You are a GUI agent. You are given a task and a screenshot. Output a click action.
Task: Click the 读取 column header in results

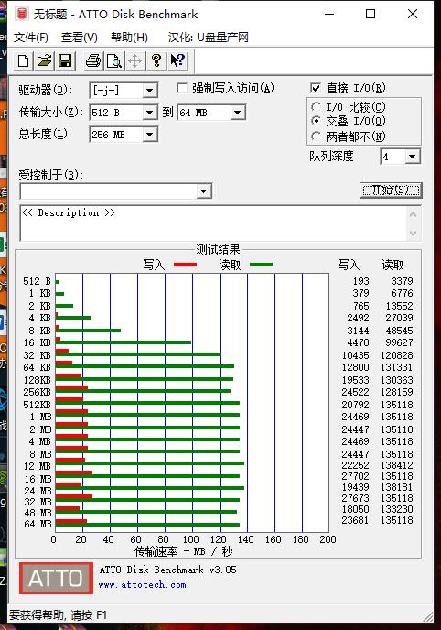(x=393, y=265)
